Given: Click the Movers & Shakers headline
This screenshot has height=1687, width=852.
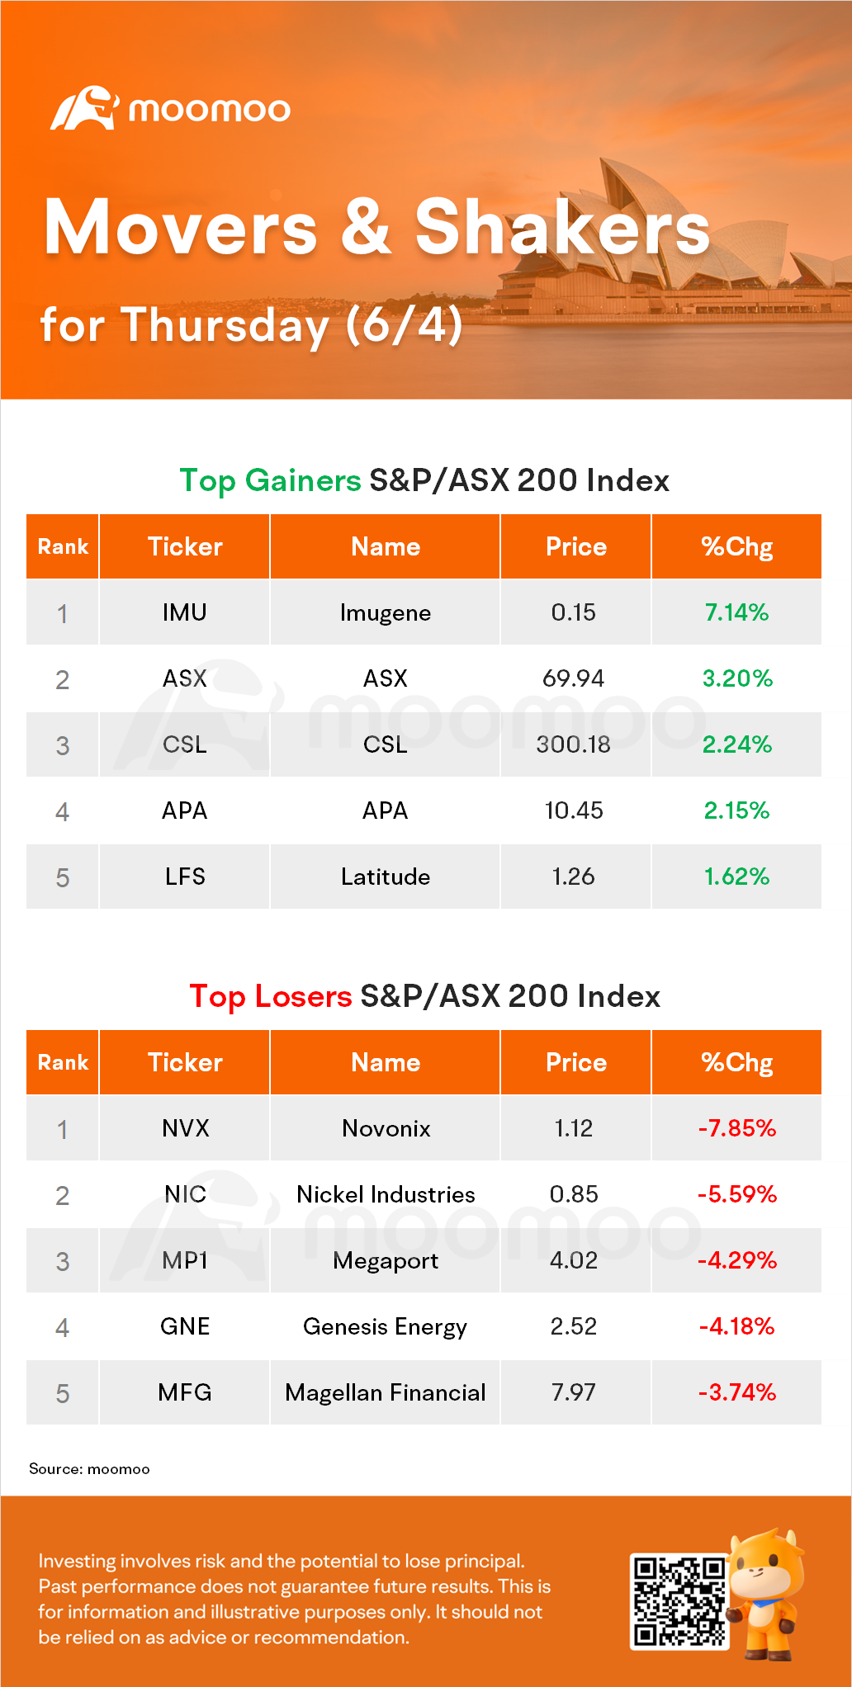Looking at the screenshot, I should tap(376, 228).
